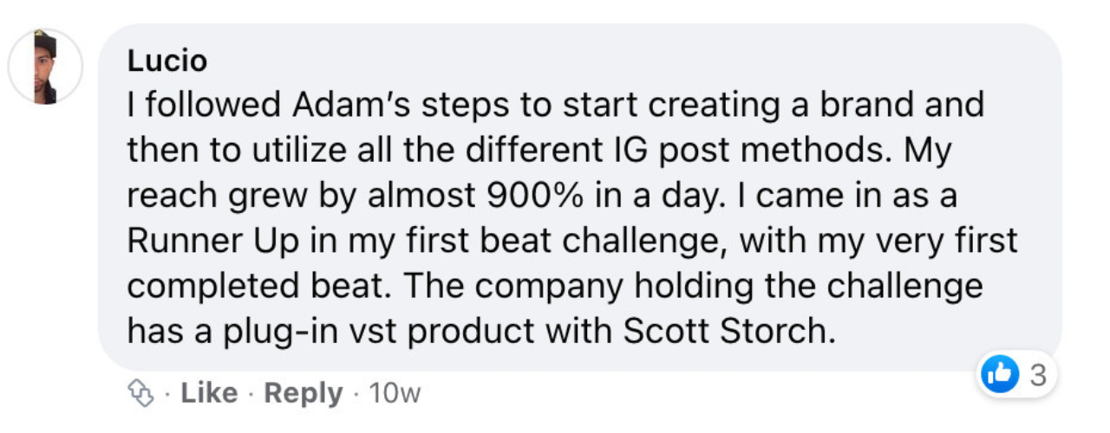Click the blue thumbs-up reaction icon
Viewport: 1110px width, 433px height.
tap(998, 375)
